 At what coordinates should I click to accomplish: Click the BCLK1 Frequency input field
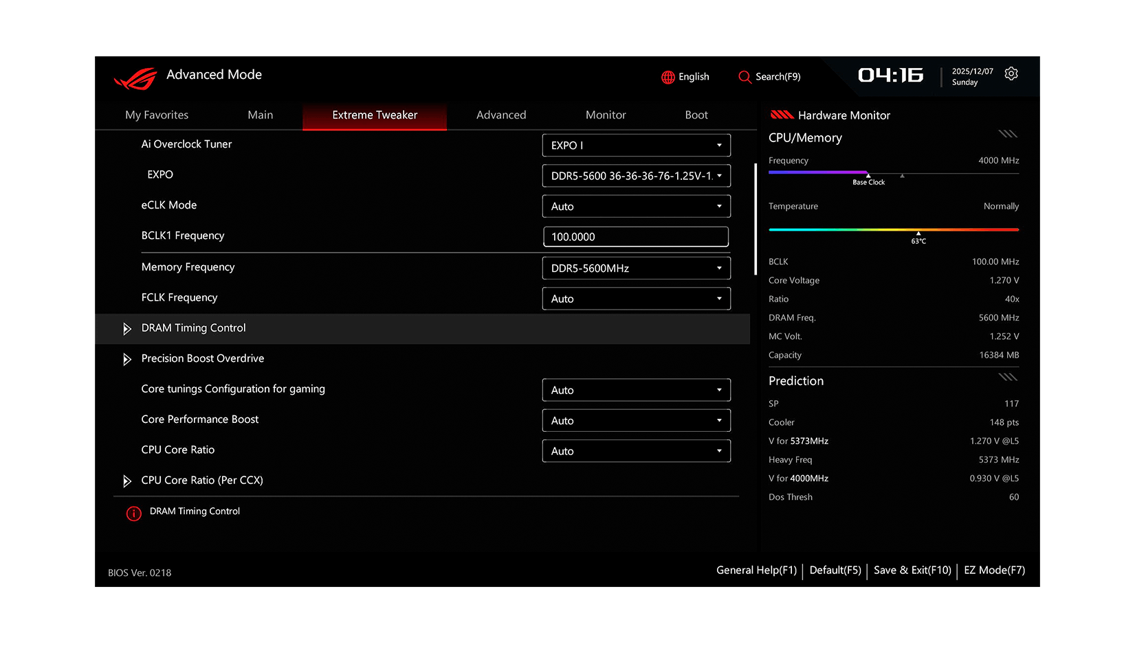coord(636,237)
